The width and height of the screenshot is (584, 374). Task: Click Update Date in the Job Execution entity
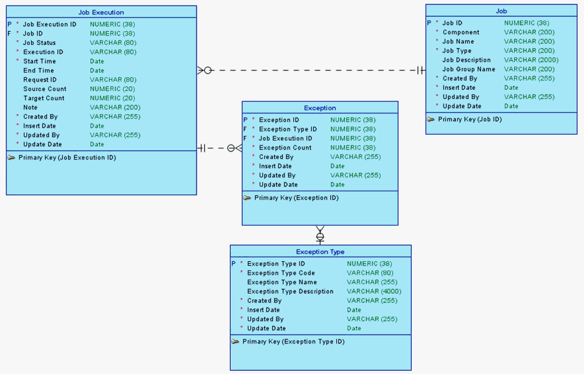click(42, 145)
